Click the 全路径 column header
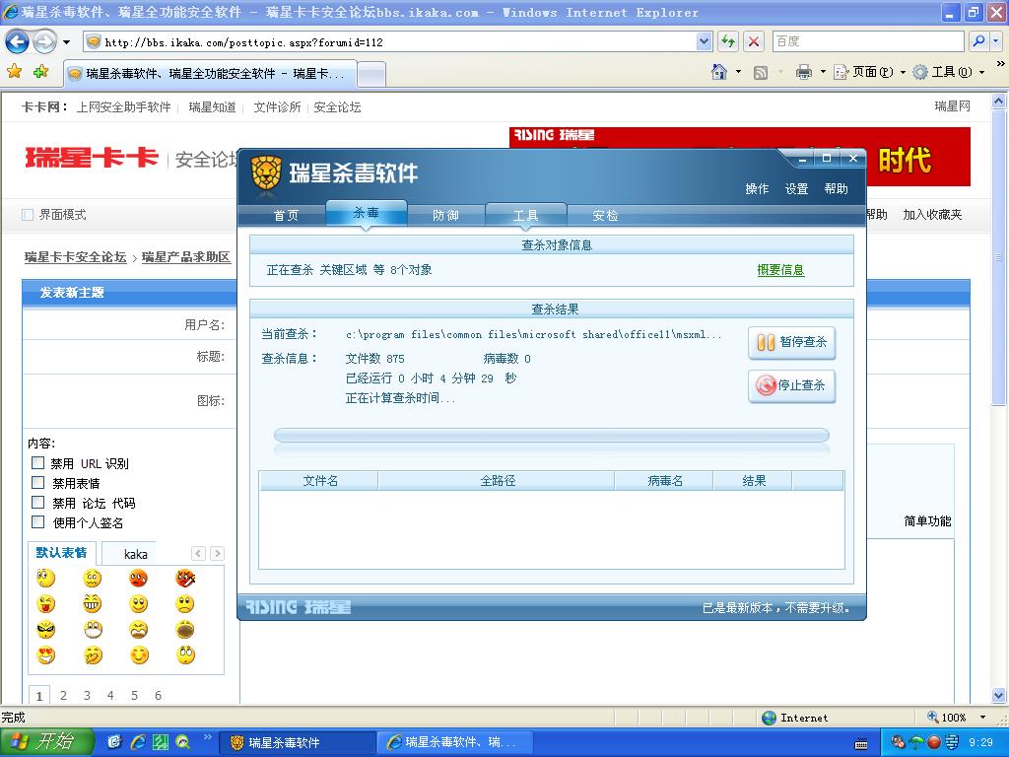The image size is (1009, 757). coord(497,481)
